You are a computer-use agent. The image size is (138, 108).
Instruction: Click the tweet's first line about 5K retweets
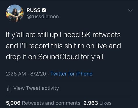pos(63,35)
